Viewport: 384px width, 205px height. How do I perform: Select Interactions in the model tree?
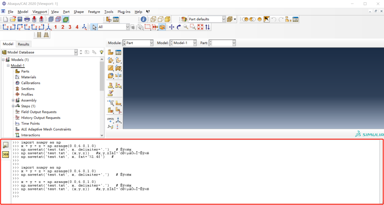click(31, 135)
